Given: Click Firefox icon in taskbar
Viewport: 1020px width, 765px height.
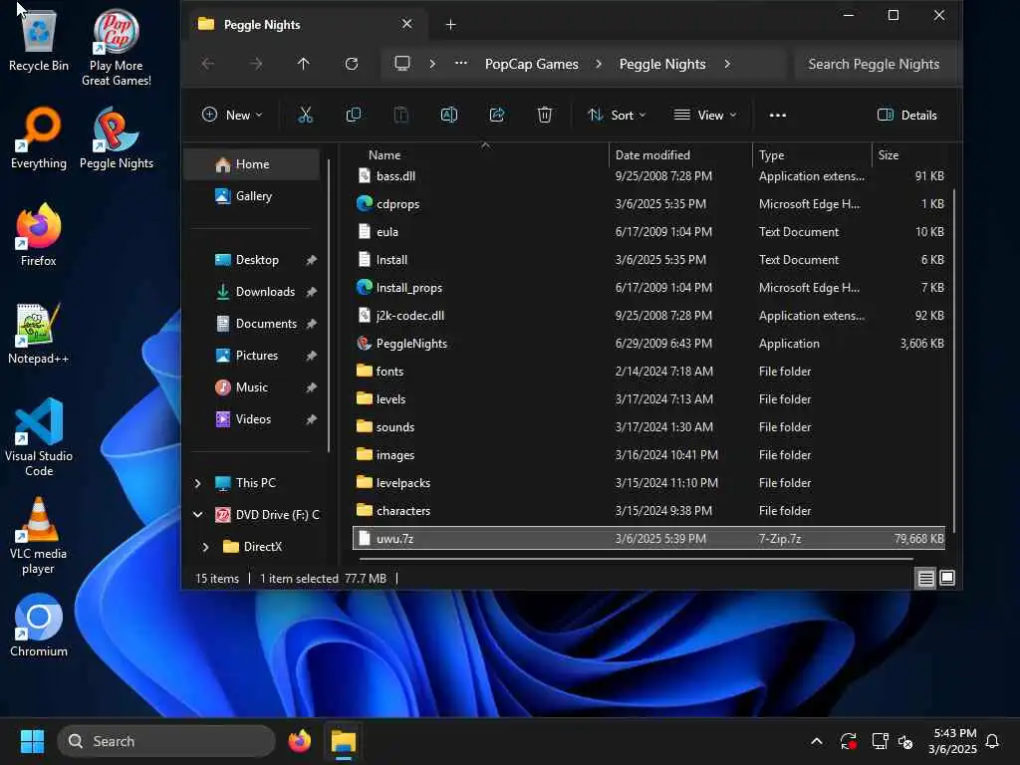Looking at the screenshot, I should pyautogui.click(x=299, y=741).
